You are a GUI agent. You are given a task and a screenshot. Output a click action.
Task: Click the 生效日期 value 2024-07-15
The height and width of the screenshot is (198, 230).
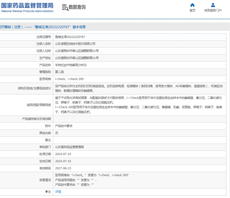[63, 161]
